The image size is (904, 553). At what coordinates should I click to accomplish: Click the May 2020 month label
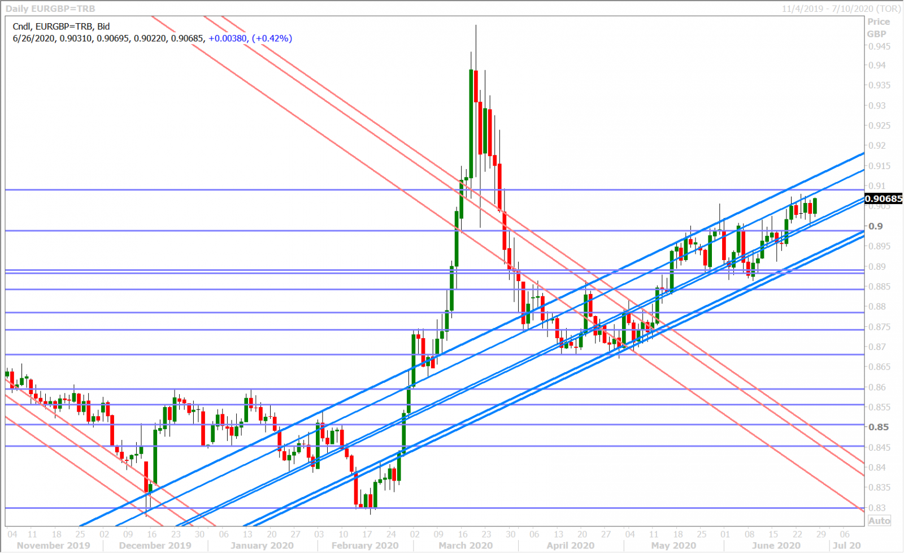(673, 546)
